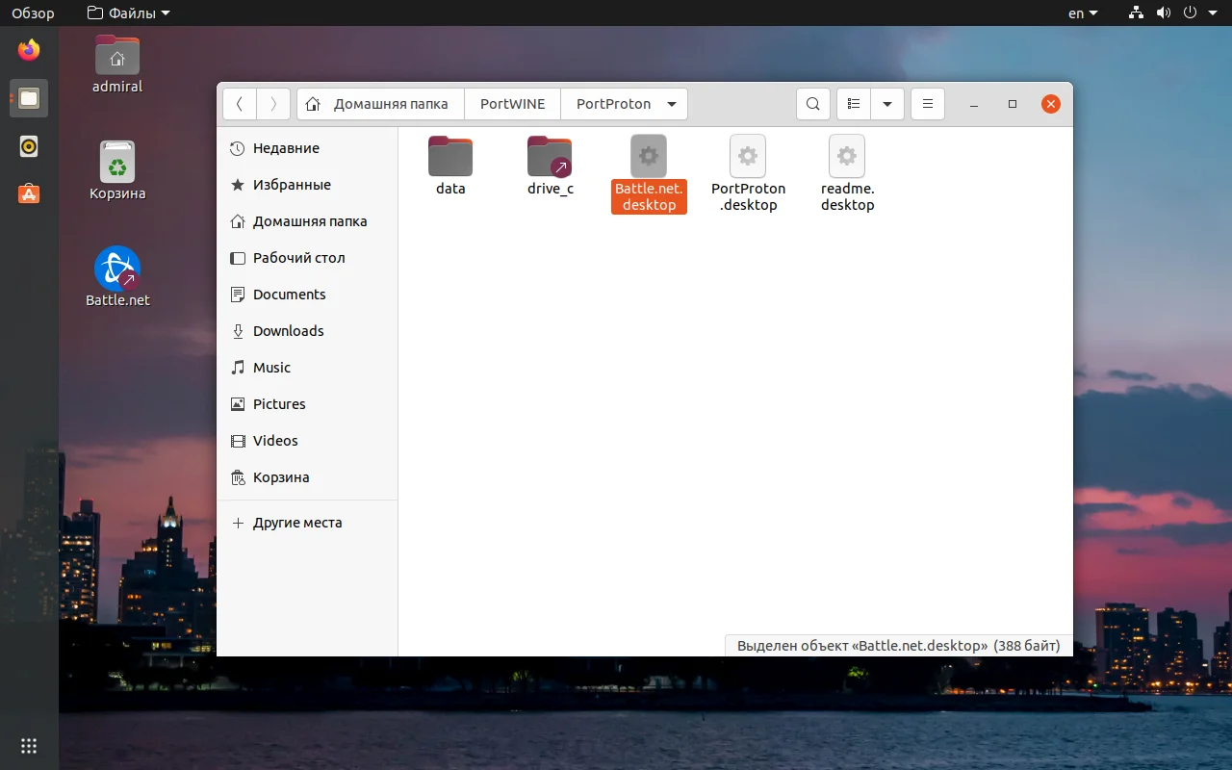This screenshot has height=770, width=1232.
Task: Click Обзор activities in top bar
Action: [33, 13]
